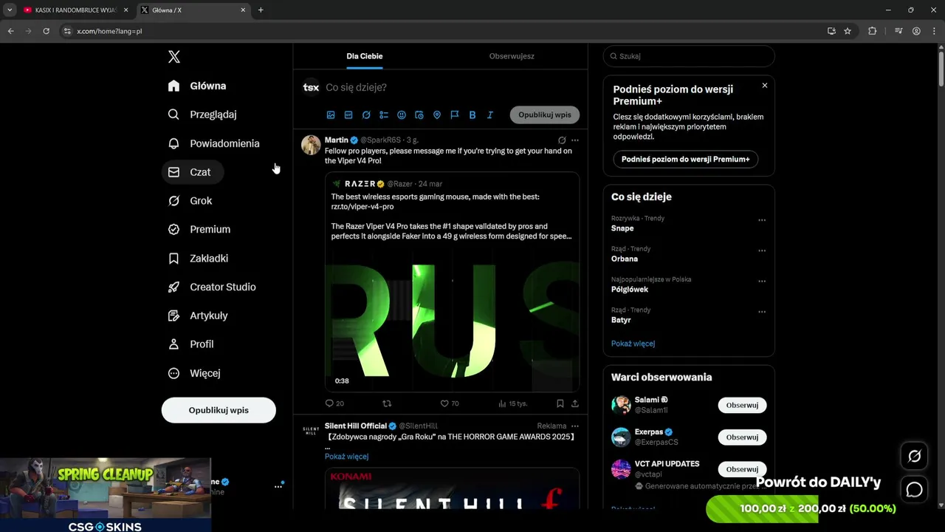Reload the page in browser
Screen dimensions: 945x532
(x=46, y=31)
